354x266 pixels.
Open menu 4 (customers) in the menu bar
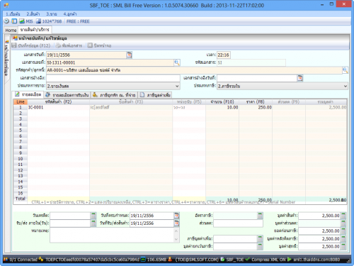coord(70,13)
